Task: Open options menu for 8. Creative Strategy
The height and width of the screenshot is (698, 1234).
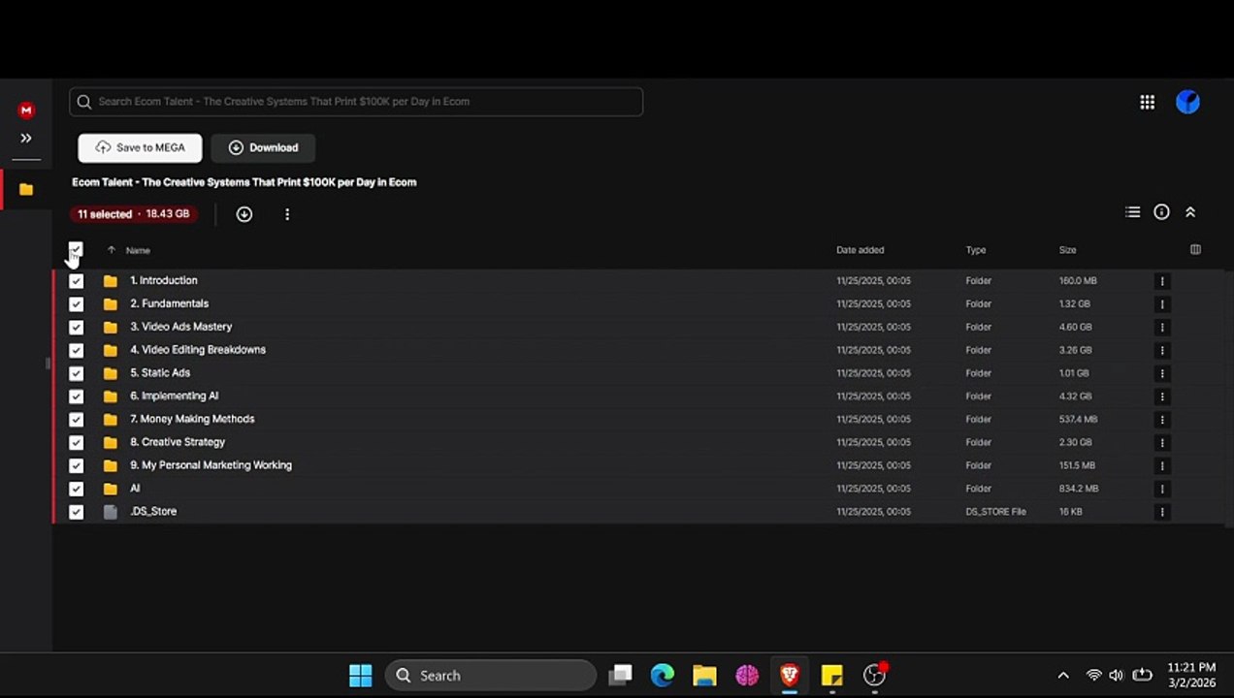Action: point(1162,442)
